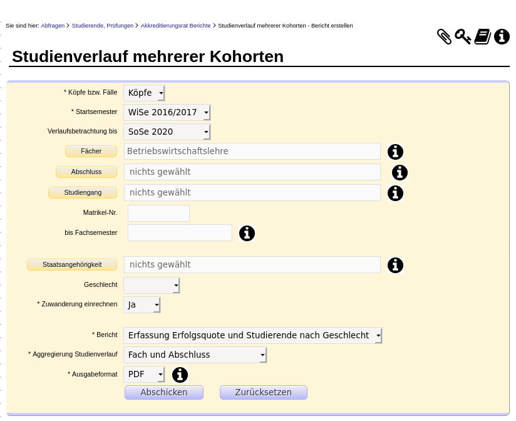The image size is (516, 421).
Task: Show info for Staatsangehörigkeit field
Action: 395,265
